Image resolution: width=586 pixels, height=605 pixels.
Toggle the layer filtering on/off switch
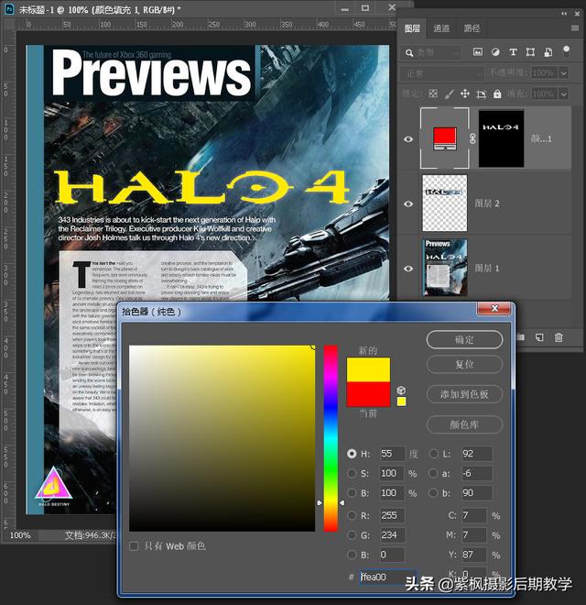(566, 51)
